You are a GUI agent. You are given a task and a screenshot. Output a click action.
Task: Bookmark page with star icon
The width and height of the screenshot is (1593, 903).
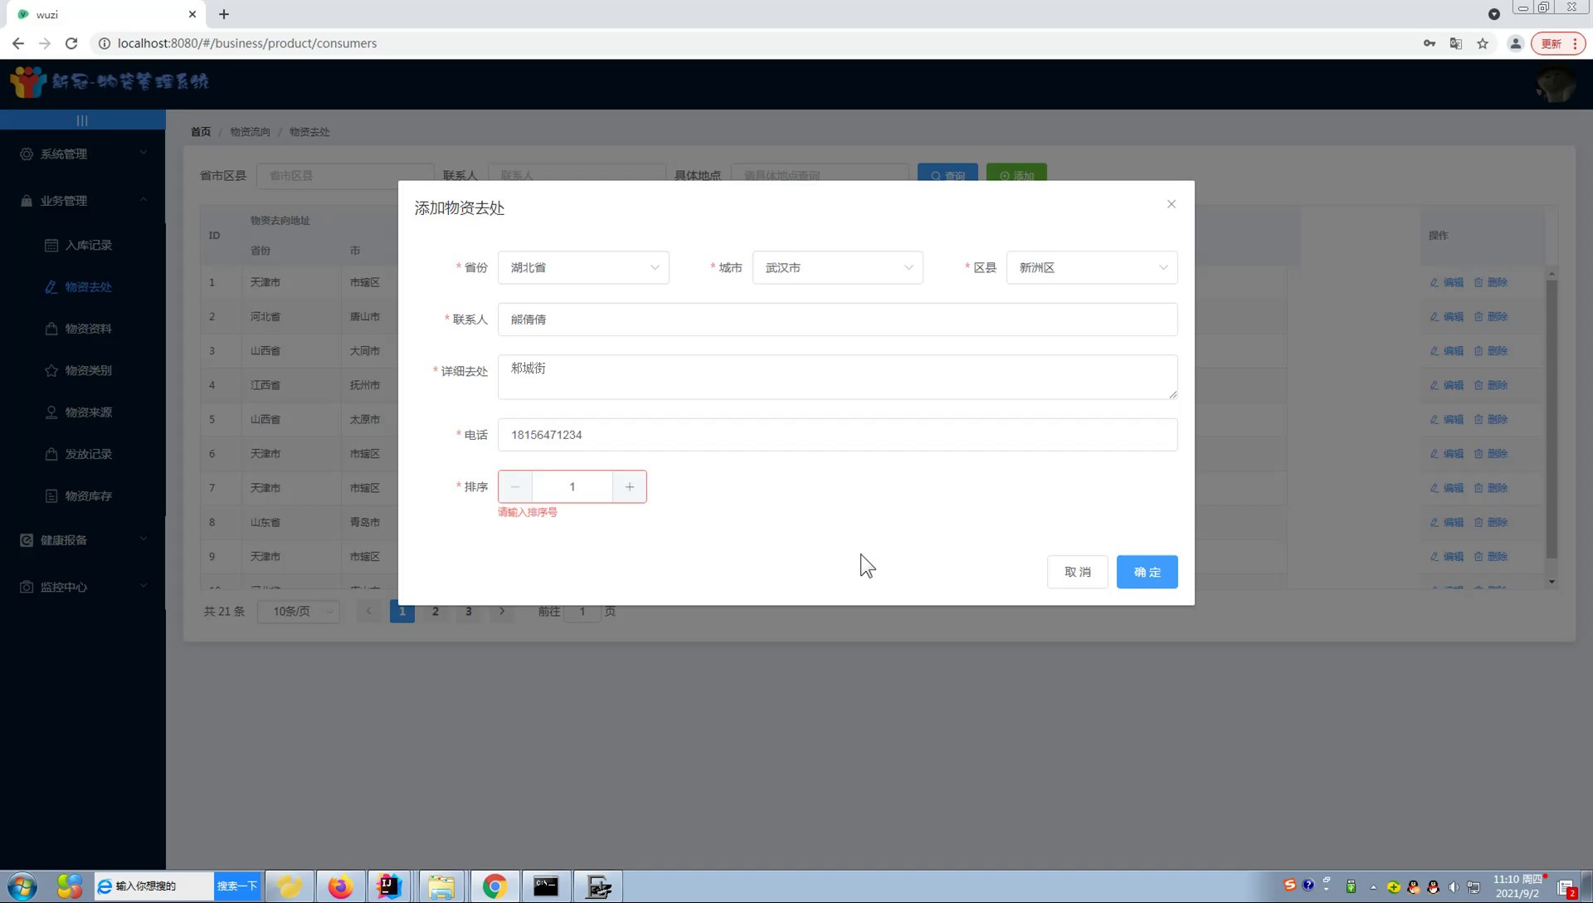tap(1483, 43)
